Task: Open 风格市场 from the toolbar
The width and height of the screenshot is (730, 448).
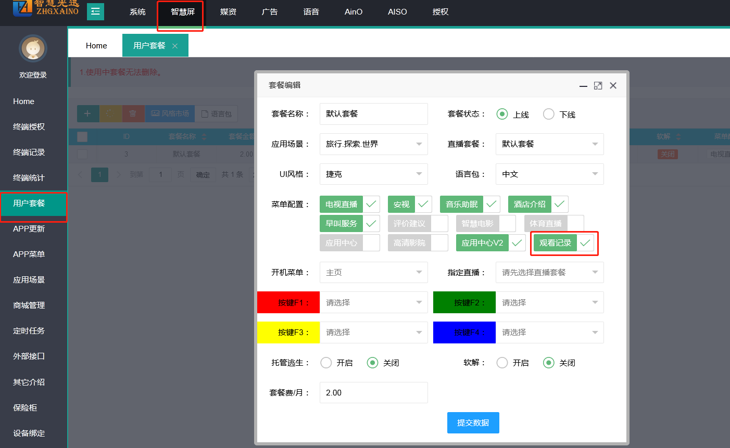Action: tap(170, 113)
